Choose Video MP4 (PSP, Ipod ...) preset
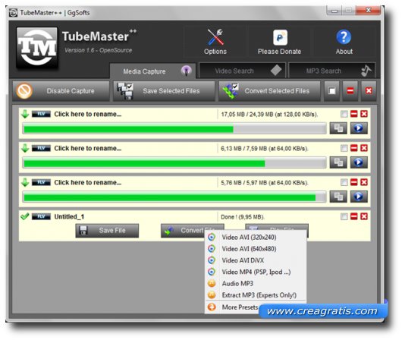Viewport: 402px width, 340px height. pos(256,272)
